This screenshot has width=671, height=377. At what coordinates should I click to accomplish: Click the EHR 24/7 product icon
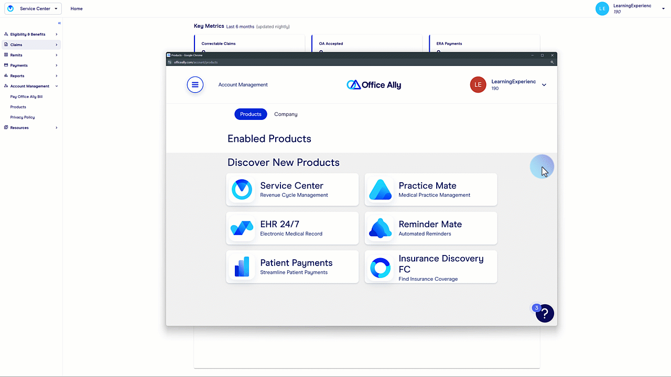click(x=242, y=228)
